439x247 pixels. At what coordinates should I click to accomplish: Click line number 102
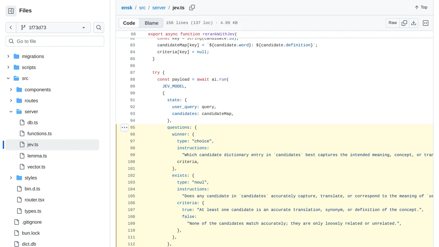[131, 175]
